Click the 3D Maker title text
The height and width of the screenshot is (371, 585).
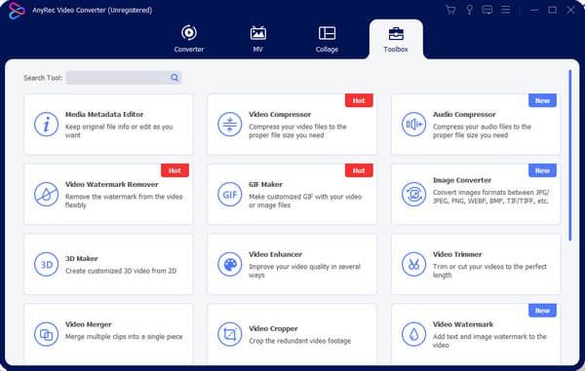pyautogui.click(x=82, y=258)
